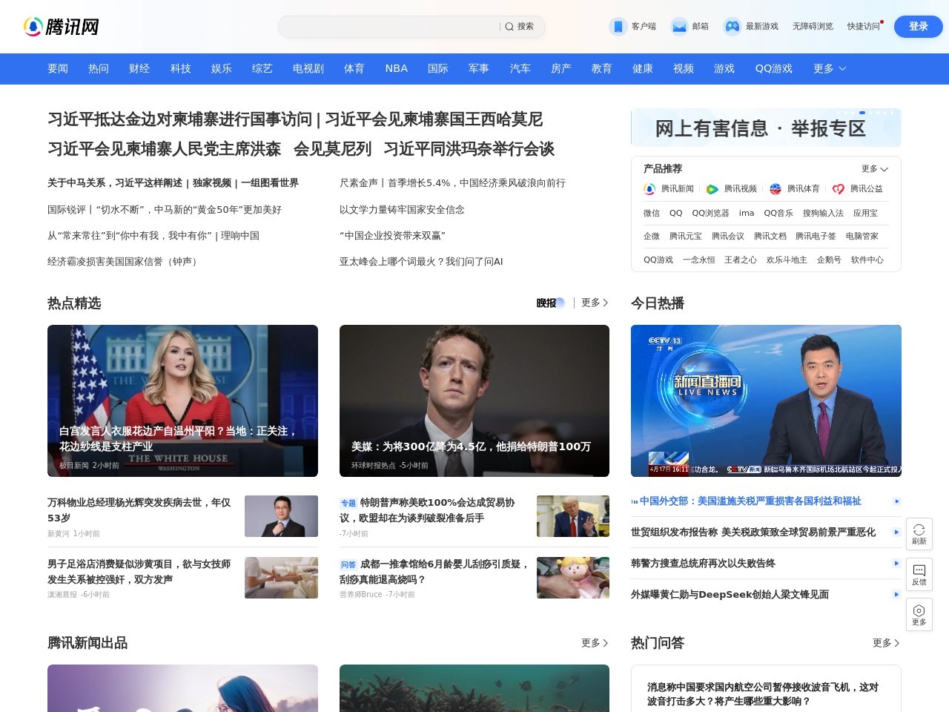949x712 pixels.
Task: Go to the NBA channel
Action: click(397, 68)
